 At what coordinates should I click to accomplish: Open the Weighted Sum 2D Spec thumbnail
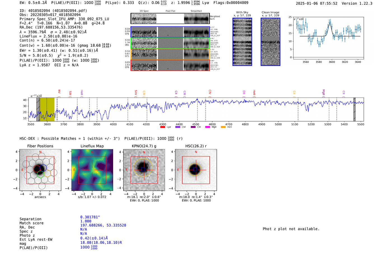pyautogui.click(x=144, y=18)
